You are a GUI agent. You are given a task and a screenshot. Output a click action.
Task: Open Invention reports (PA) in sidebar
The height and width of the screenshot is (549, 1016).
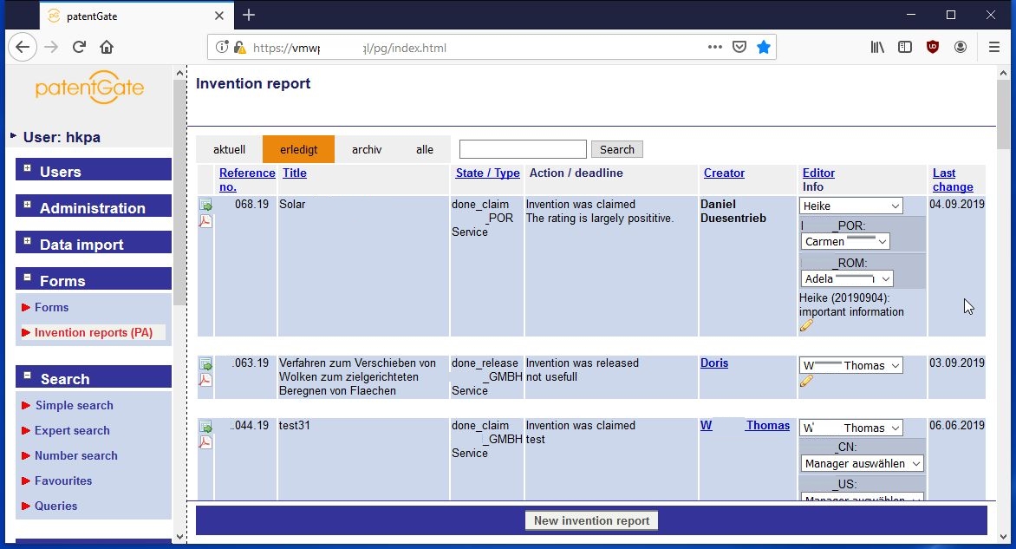pos(94,332)
